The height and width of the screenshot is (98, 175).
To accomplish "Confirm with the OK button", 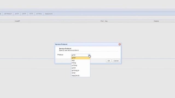I will pos(109,61).
